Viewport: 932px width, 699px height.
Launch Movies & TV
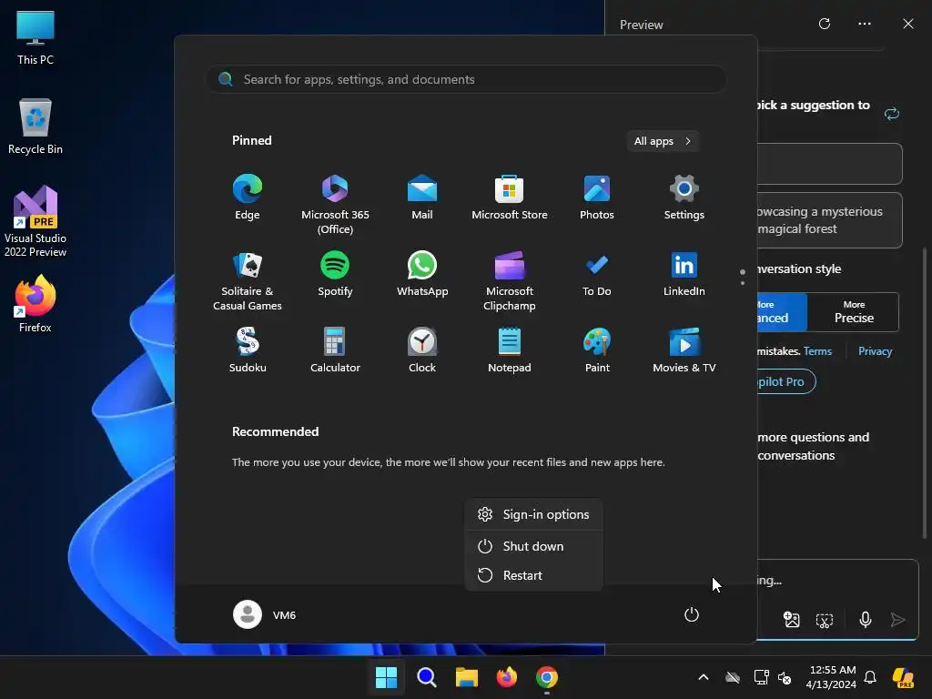pyautogui.click(x=684, y=350)
